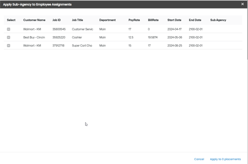The height and width of the screenshot is (164, 248).
Task: Click the Sub Agency column header
Action: [x=218, y=20]
